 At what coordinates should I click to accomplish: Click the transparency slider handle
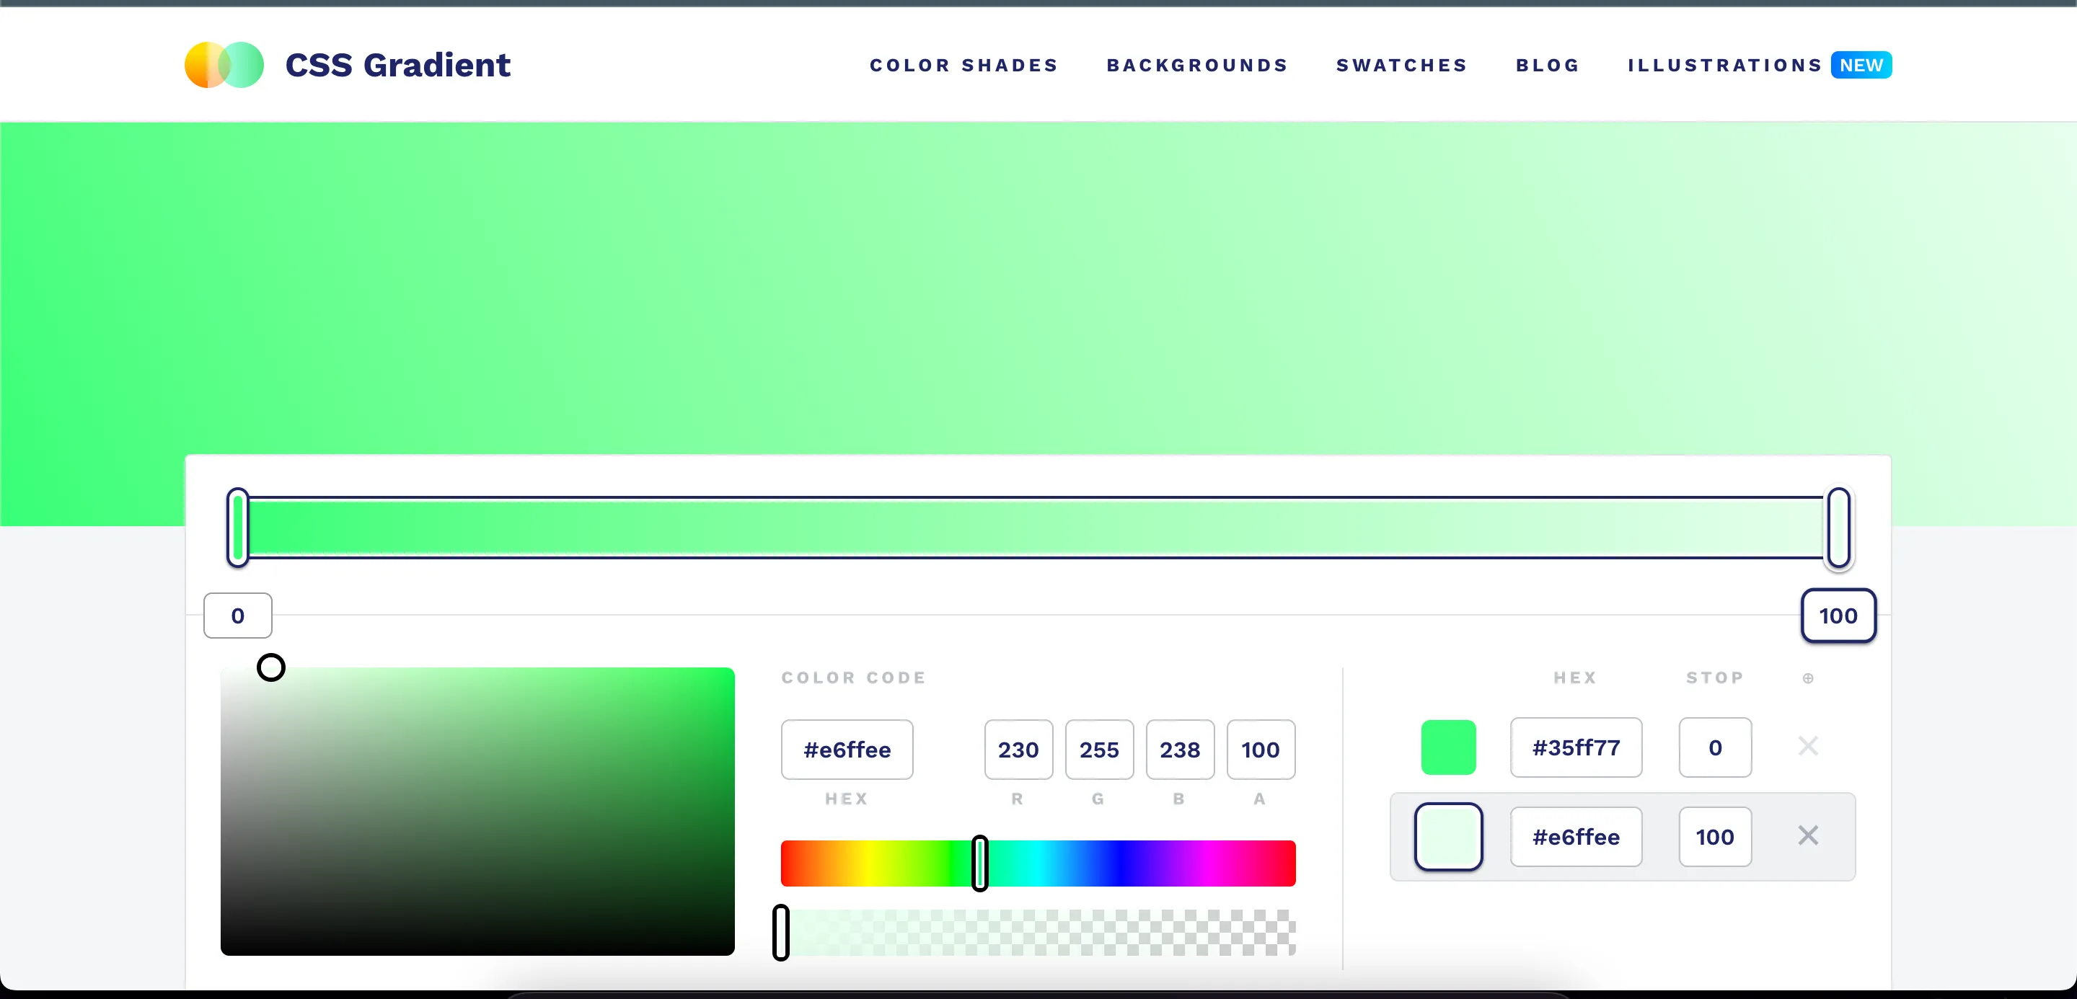click(780, 935)
